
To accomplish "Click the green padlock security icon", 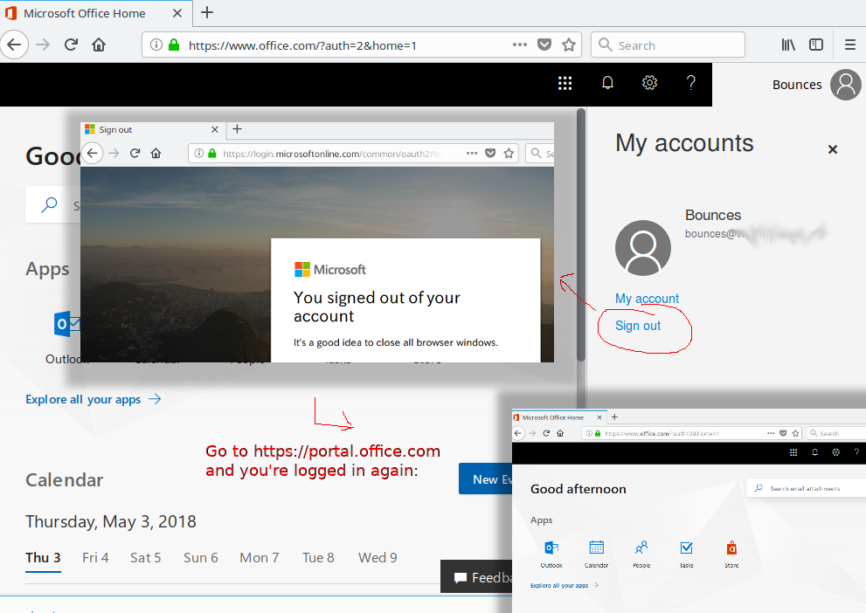I will click(174, 45).
